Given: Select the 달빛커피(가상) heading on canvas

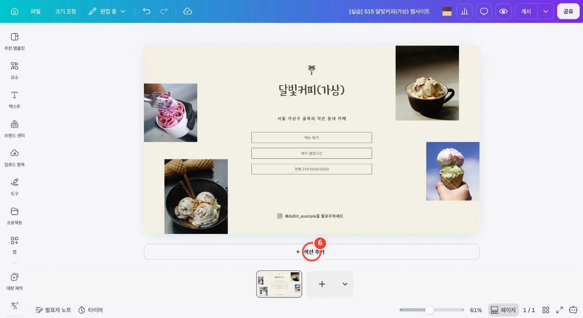Looking at the screenshot, I should [x=312, y=90].
